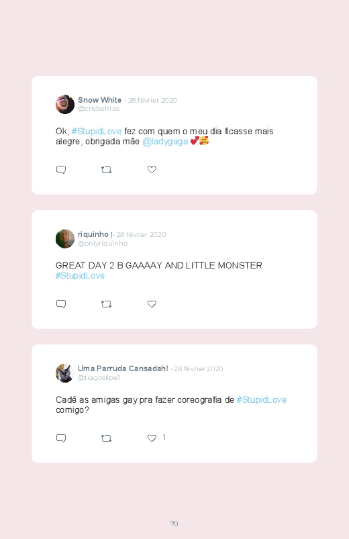Open #StupidLove hashtag in riquinho's tweet
The width and height of the screenshot is (349, 539).
point(80,276)
